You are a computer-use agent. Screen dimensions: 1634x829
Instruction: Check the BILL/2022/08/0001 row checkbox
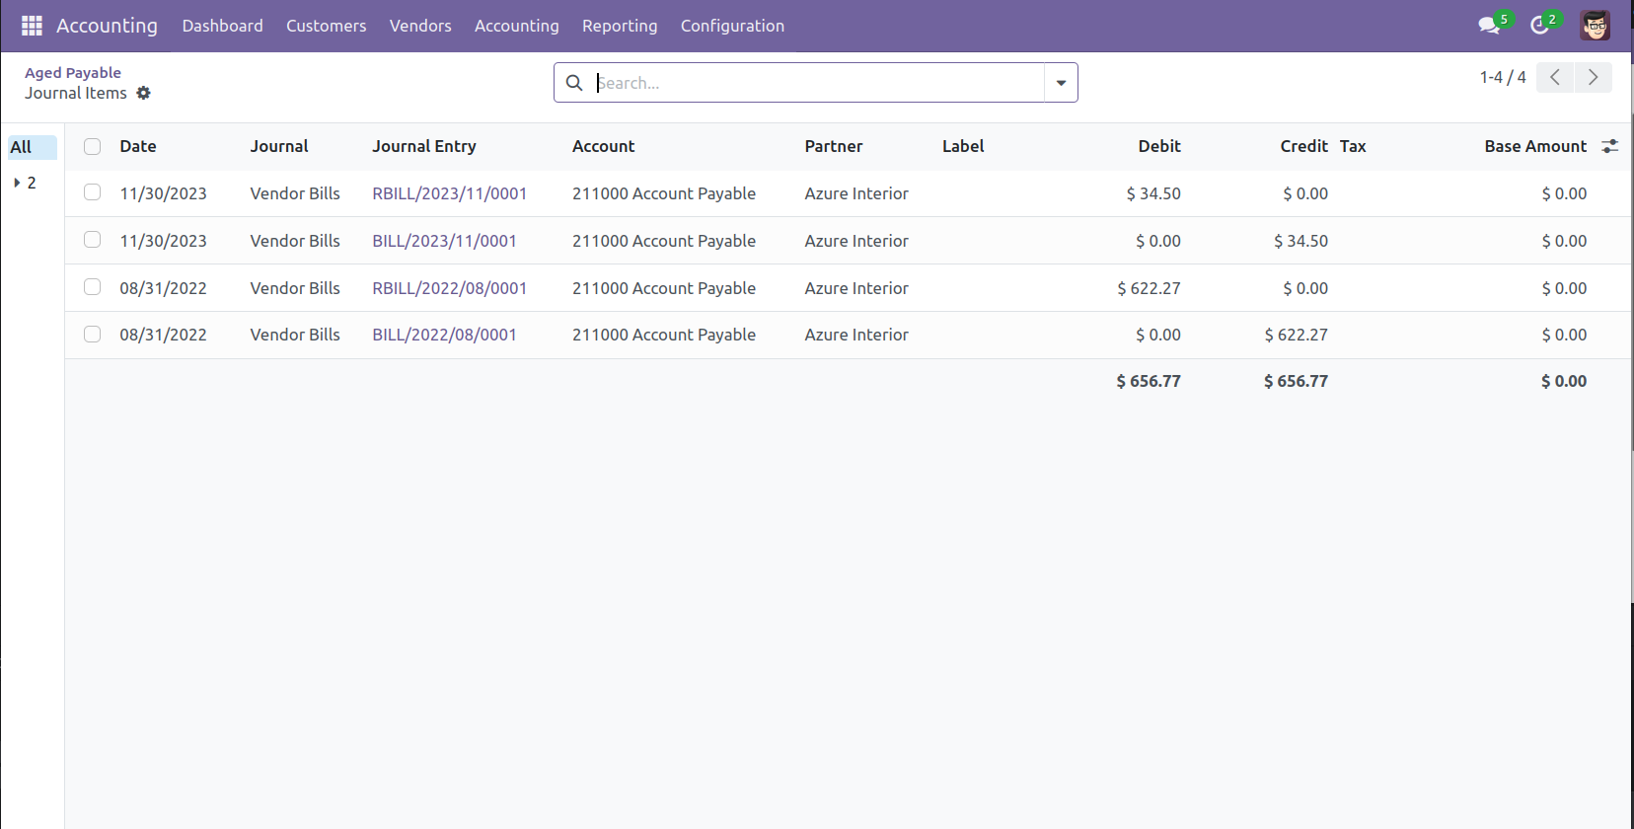coord(93,335)
